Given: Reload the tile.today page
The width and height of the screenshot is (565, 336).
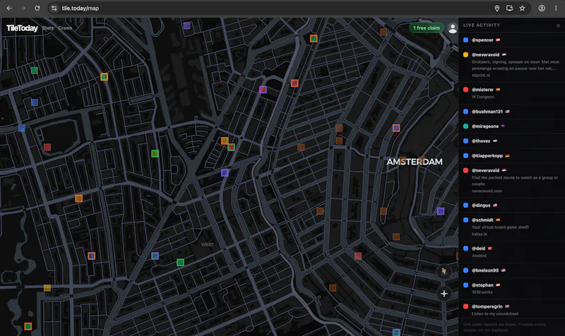Looking at the screenshot, I should pos(37,8).
